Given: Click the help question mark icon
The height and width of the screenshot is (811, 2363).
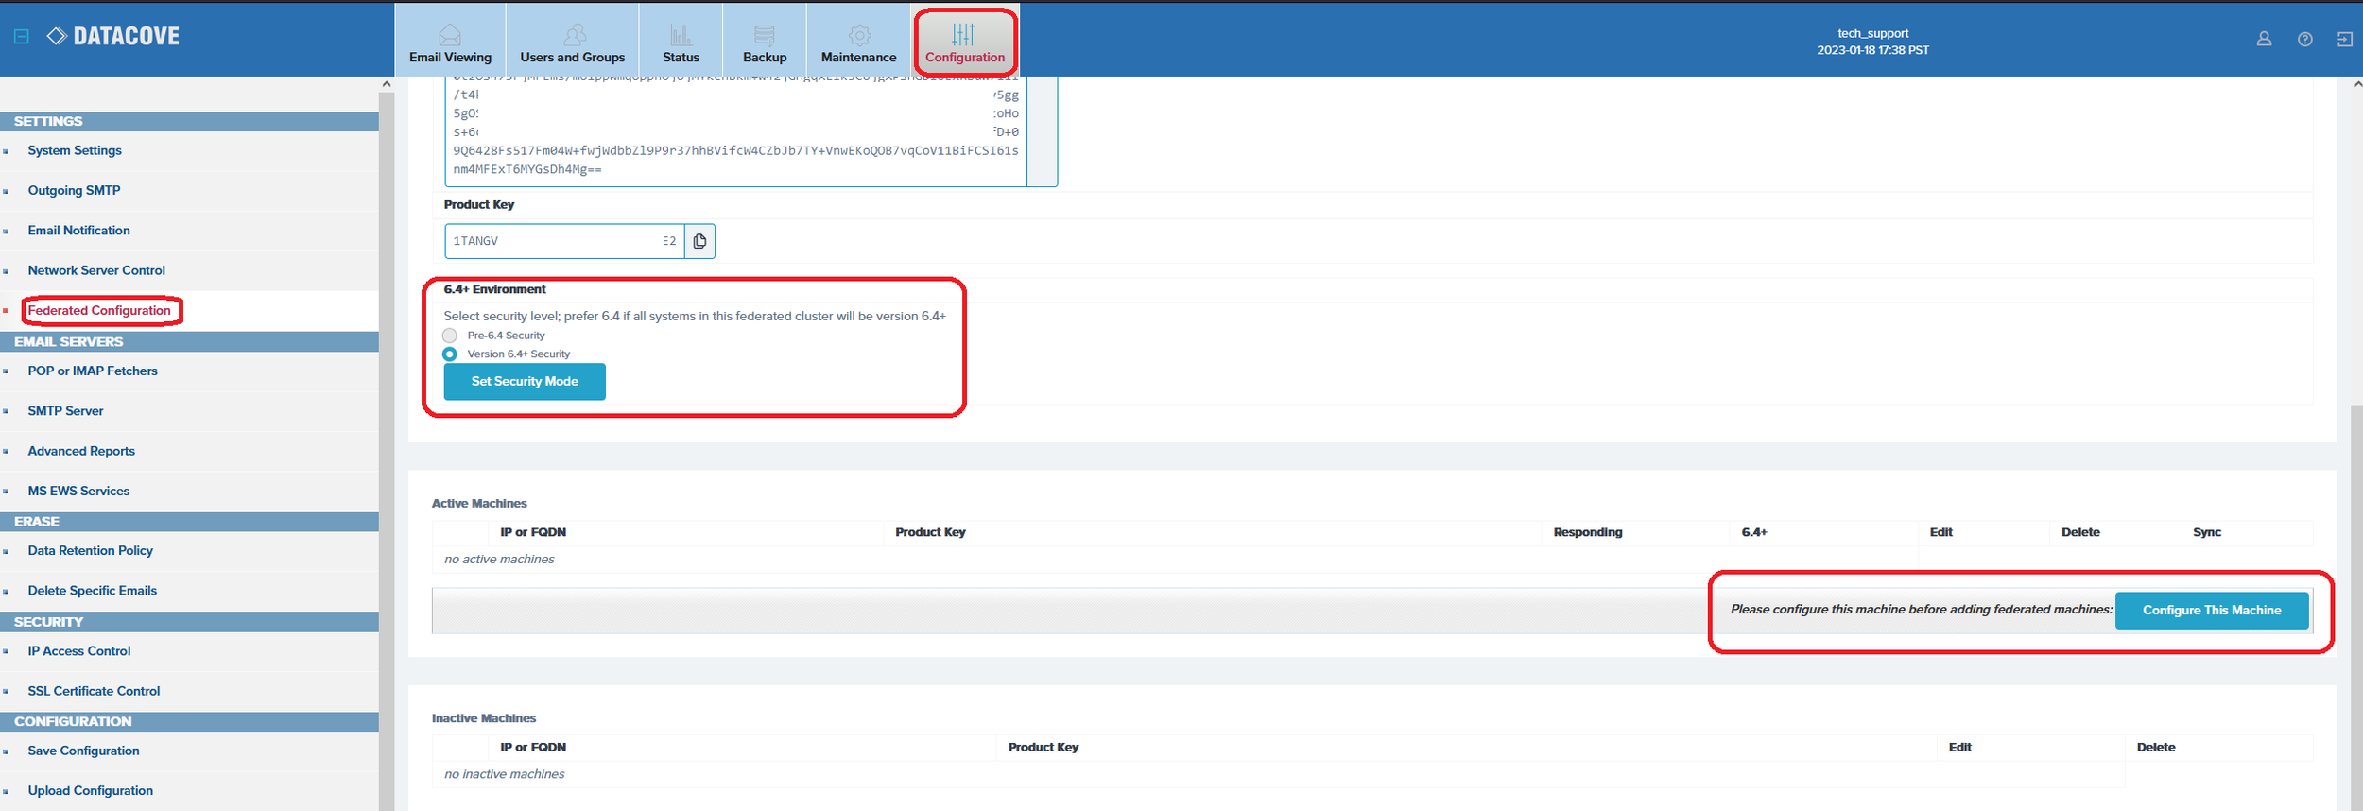Looking at the screenshot, I should click(x=2305, y=39).
